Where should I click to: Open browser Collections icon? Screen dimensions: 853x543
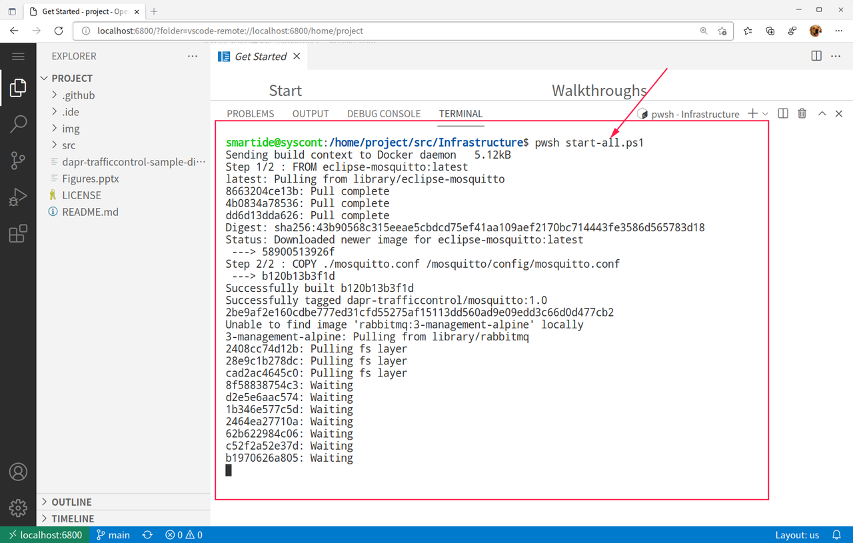[770, 31]
